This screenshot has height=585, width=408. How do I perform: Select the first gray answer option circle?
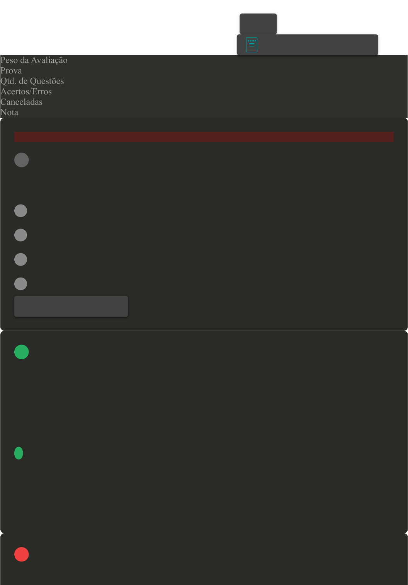[x=21, y=211]
